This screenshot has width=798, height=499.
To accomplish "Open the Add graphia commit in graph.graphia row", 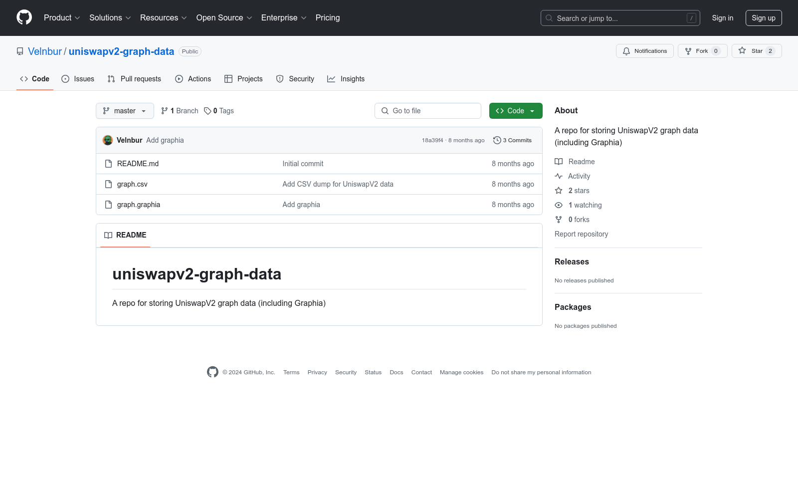I will pyautogui.click(x=301, y=205).
